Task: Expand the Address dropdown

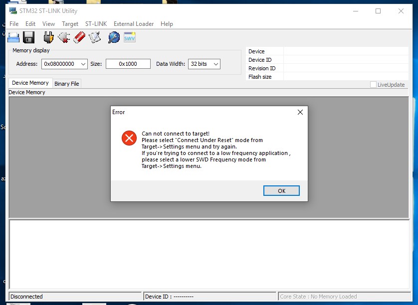Action: (x=83, y=64)
